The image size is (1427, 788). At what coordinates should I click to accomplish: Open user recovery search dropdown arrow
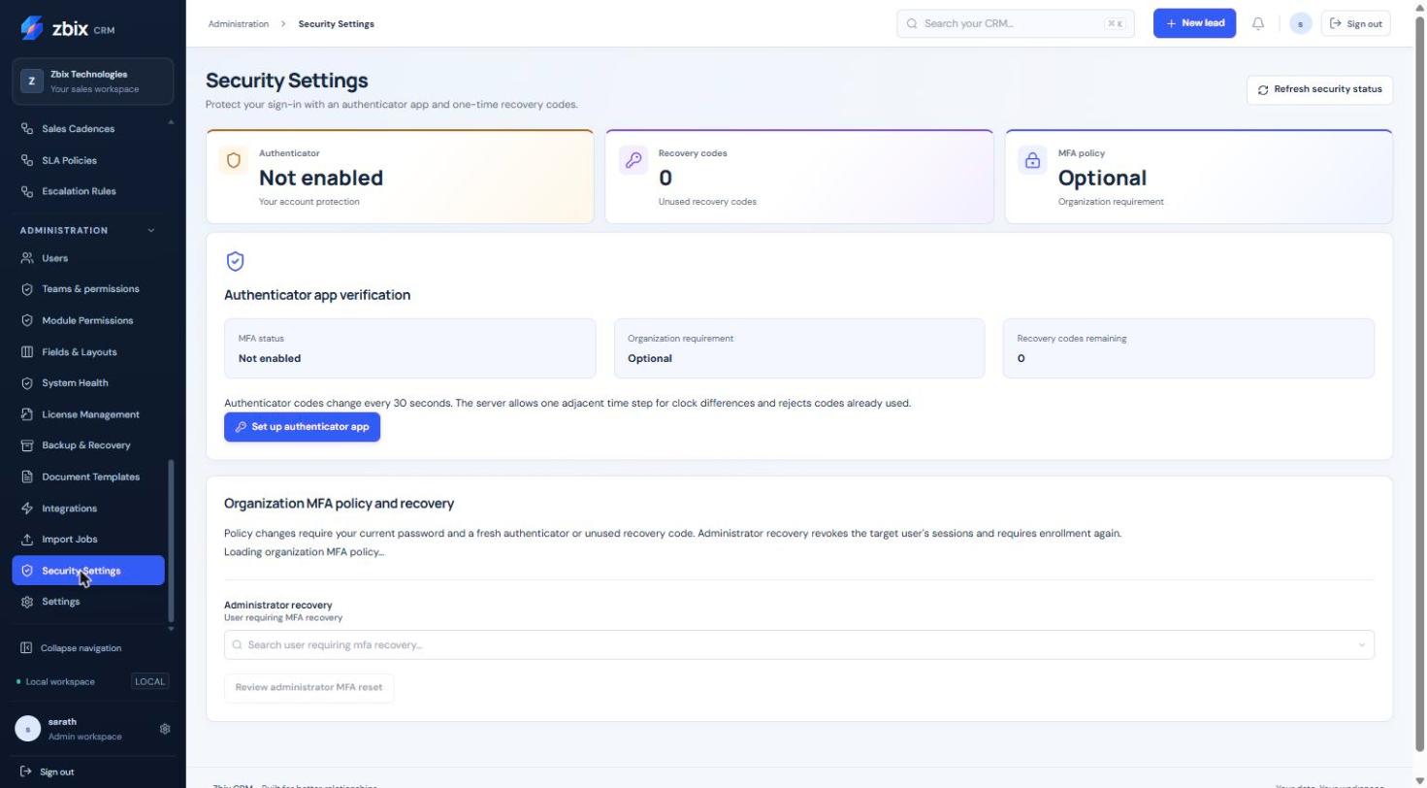tap(1361, 645)
